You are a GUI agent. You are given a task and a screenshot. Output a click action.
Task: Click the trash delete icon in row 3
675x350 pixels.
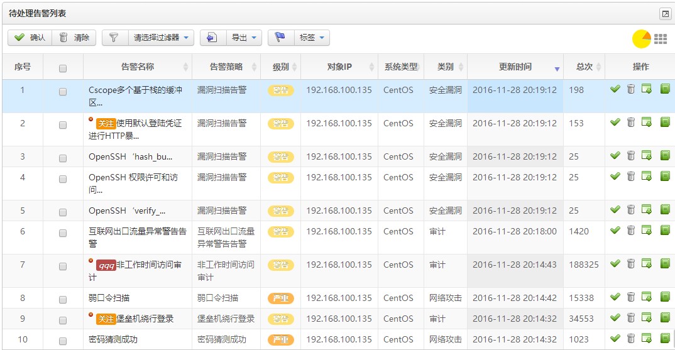tap(631, 156)
